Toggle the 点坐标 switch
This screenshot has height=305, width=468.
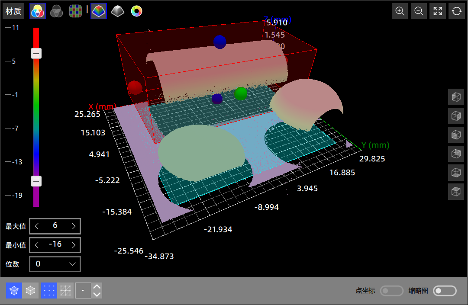tap(391, 291)
